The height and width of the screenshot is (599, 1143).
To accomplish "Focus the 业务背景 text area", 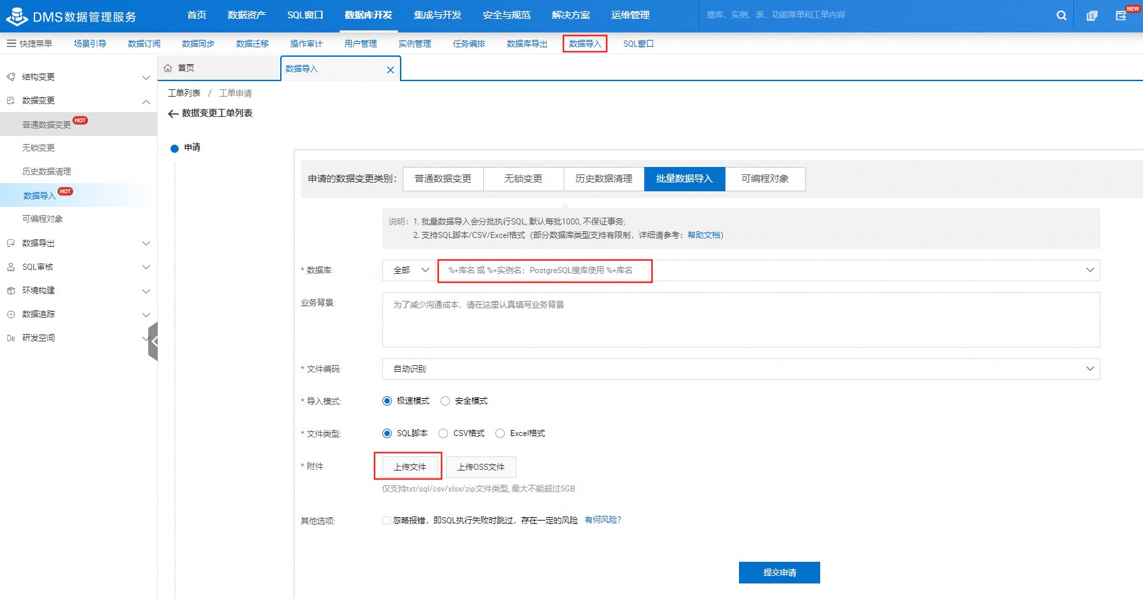I will pos(741,320).
